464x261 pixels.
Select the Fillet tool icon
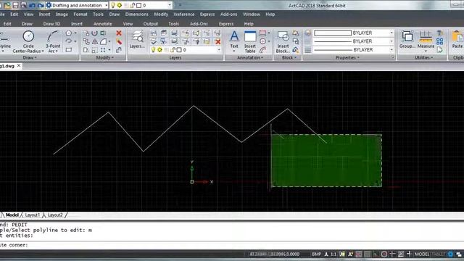pos(103,41)
